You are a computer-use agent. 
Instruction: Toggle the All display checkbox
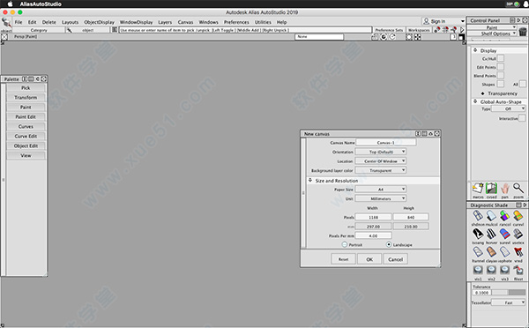pos(523,84)
